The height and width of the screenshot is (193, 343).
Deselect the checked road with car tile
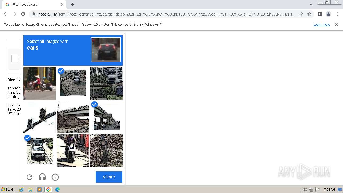pos(73,83)
